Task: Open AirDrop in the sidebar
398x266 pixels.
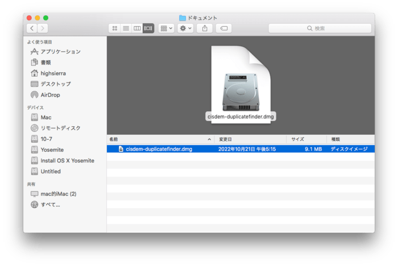Action: coord(50,95)
